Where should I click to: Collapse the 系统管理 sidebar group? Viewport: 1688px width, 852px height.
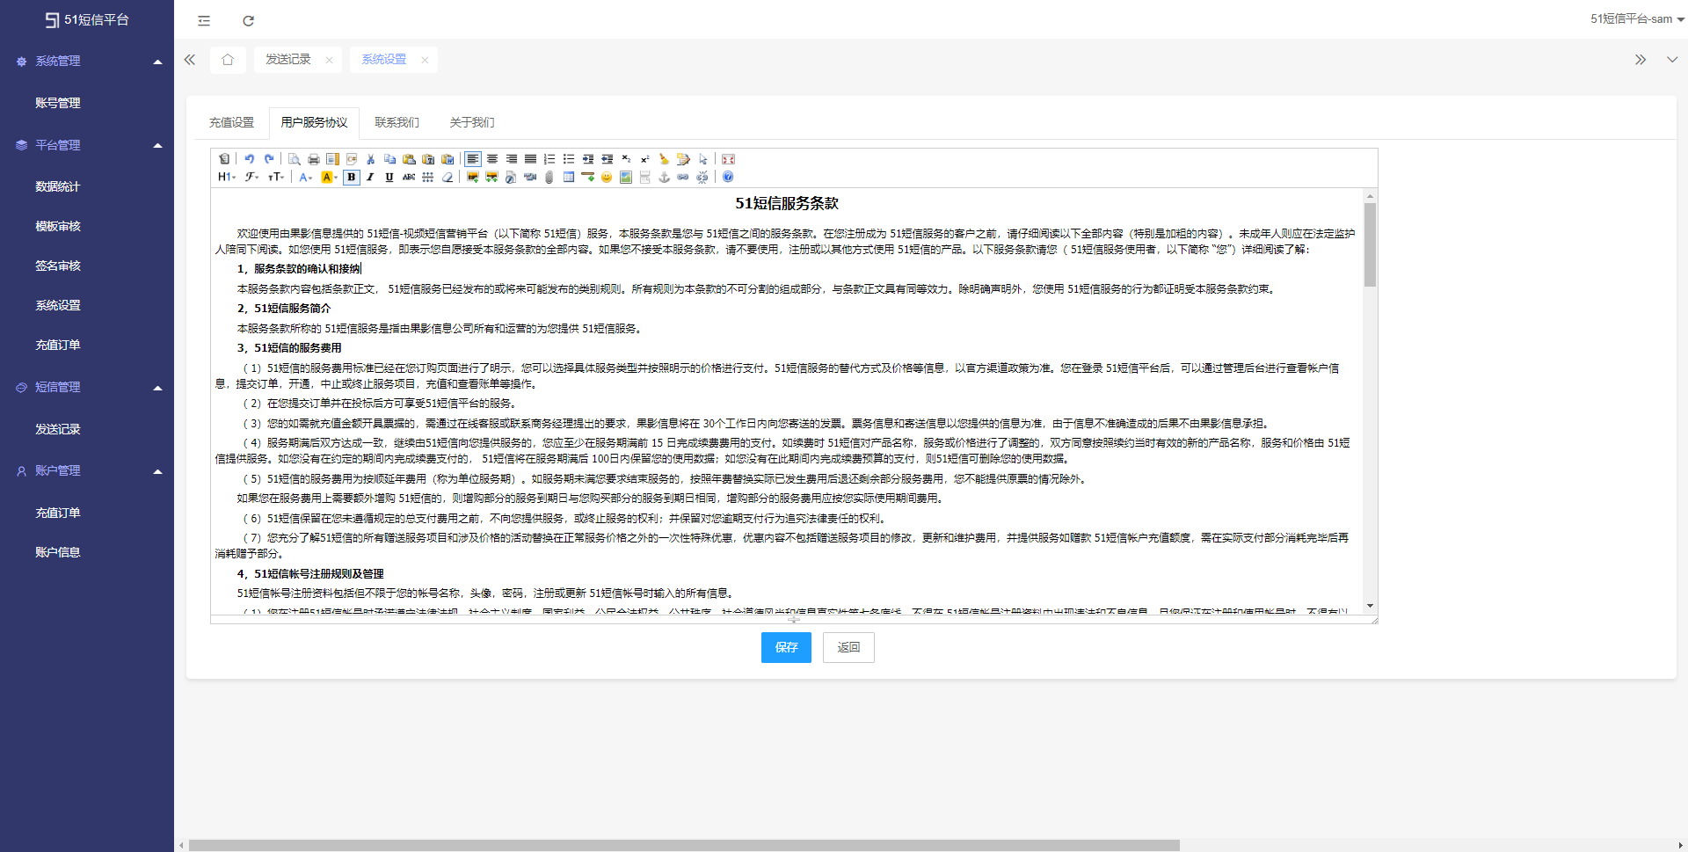(87, 62)
